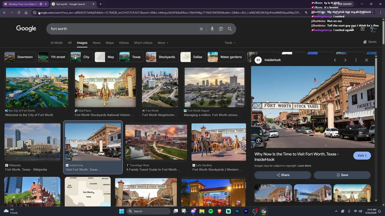Image resolution: width=385 pixels, height=216 pixels.
Task: Go to the Google logo homepage
Action: 26,28
